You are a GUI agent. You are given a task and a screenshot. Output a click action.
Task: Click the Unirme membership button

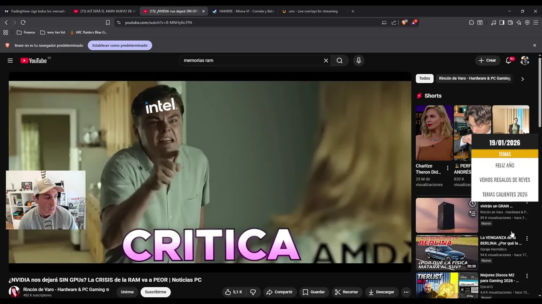pyautogui.click(x=127, y=292)
